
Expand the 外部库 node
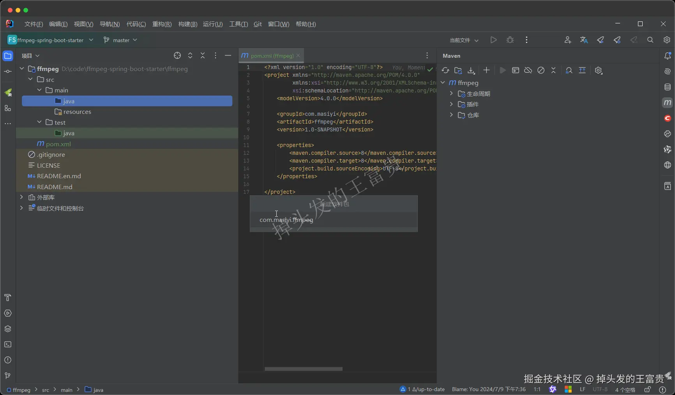[x=21, y=197]
